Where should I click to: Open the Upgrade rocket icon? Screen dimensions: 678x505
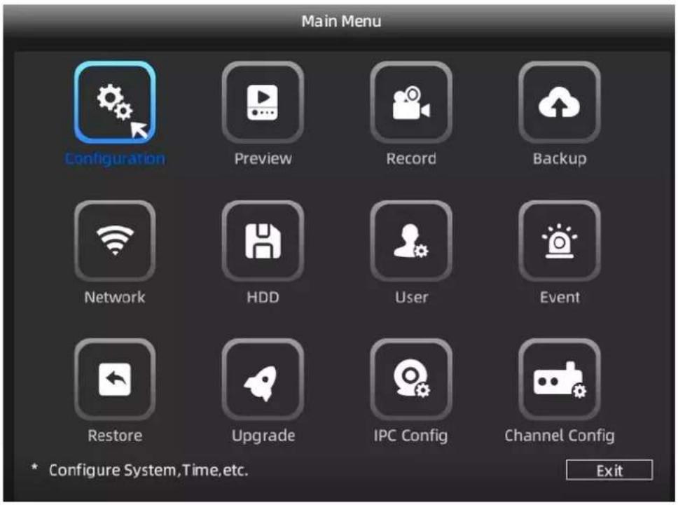point(263,379)
